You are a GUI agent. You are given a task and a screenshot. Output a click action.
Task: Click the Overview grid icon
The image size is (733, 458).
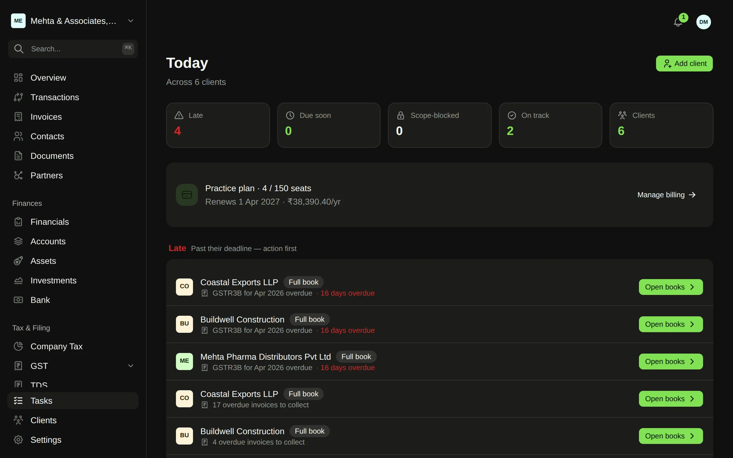click(x=18, y=78)
